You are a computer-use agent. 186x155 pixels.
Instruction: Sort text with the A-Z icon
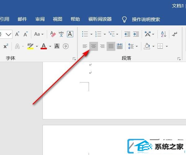pos(163,34)
